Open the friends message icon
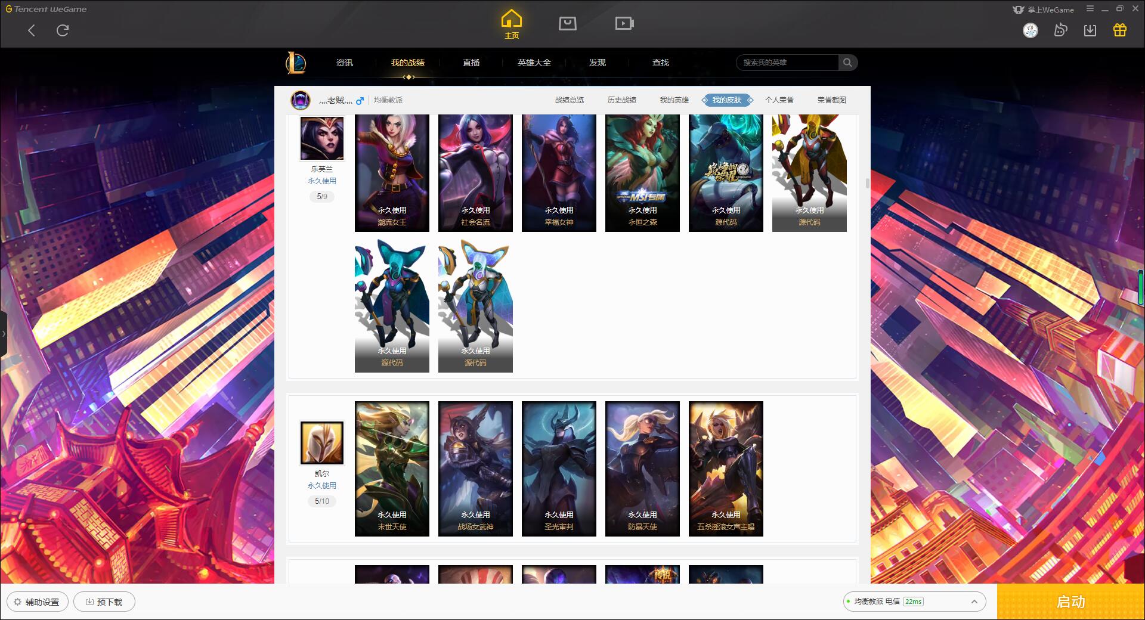 (1060, 30)
